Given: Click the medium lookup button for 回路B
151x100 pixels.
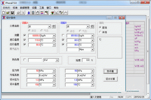Looking at the screenshot, I should coord(92,26).
